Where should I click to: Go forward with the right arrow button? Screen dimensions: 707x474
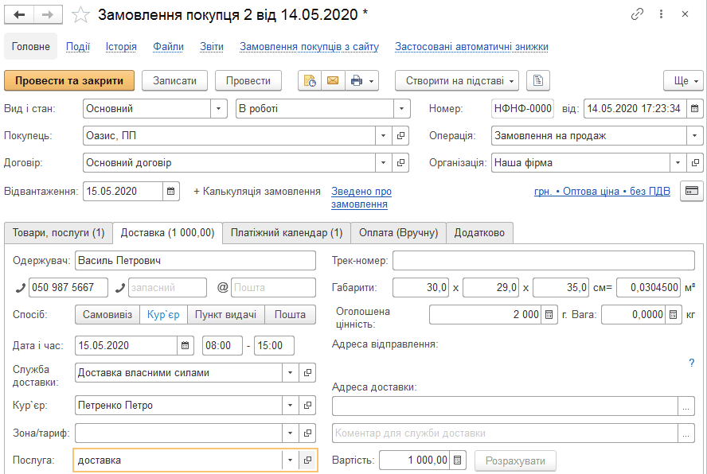click(x=47, y=15)
